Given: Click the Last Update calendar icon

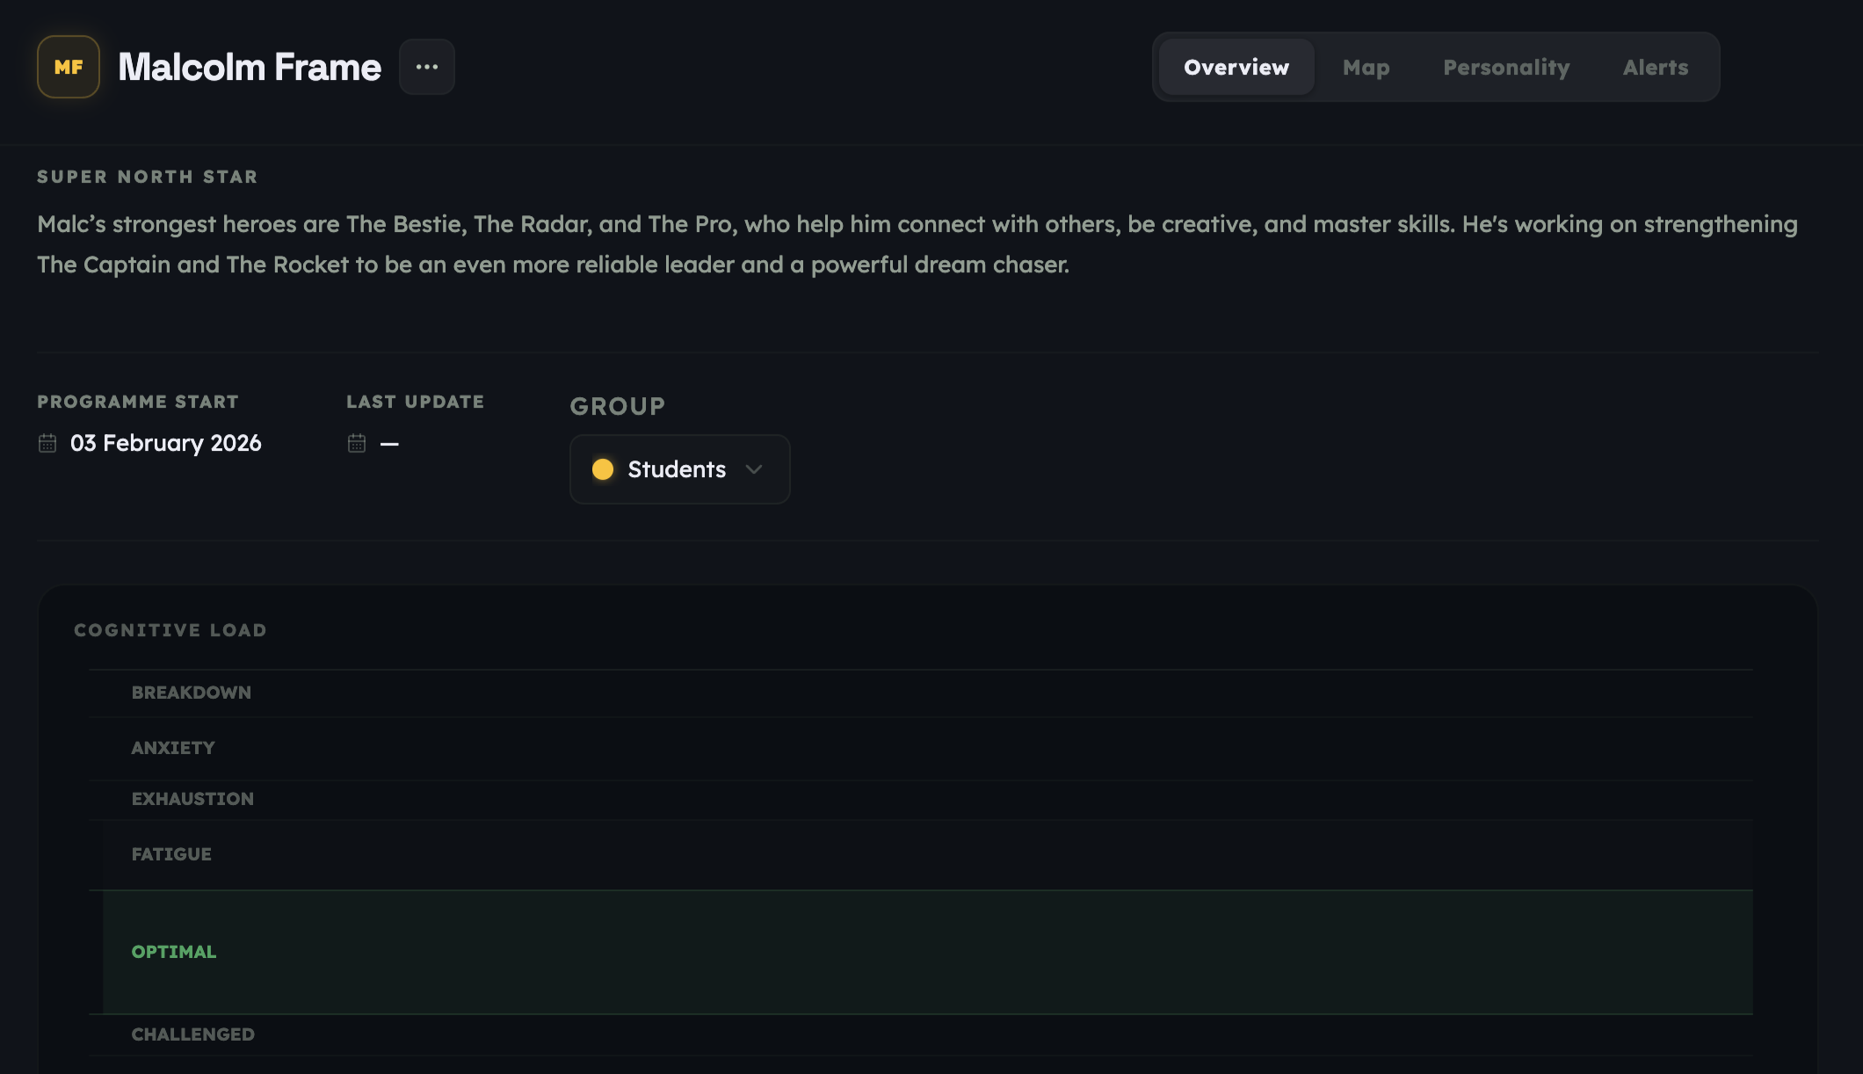Looking at the screenshot, I should click(x=357, y=444).
